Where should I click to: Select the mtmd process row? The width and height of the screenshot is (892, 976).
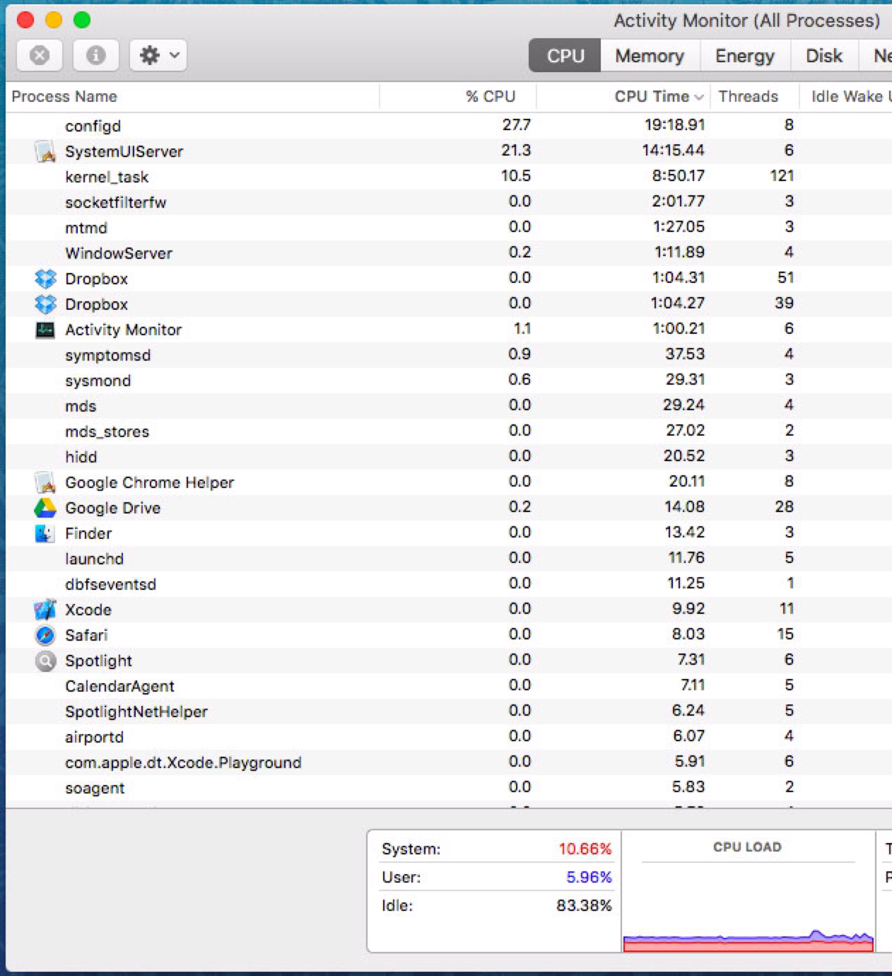(449, 228)
